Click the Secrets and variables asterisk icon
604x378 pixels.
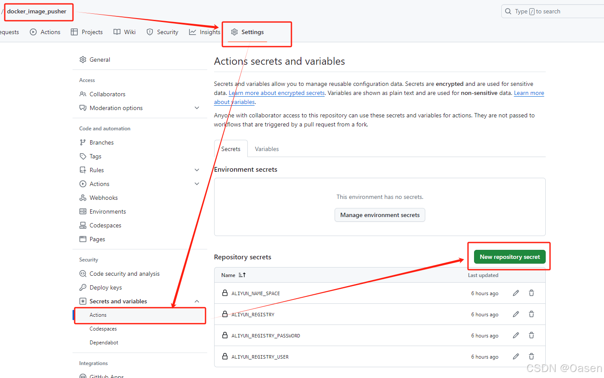point(83,301)
